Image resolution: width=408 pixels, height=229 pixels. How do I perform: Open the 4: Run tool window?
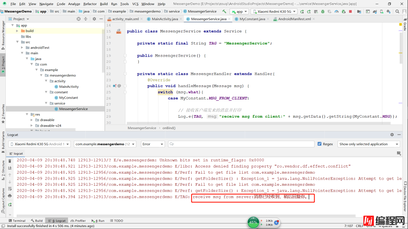[x=98, y=220]
